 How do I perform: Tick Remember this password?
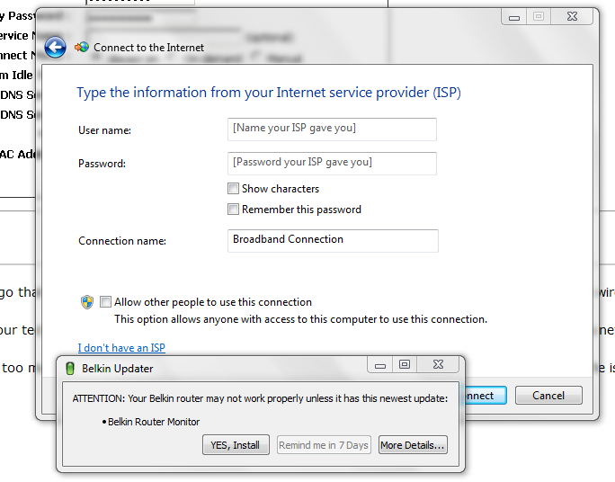(x=234, y=210)
